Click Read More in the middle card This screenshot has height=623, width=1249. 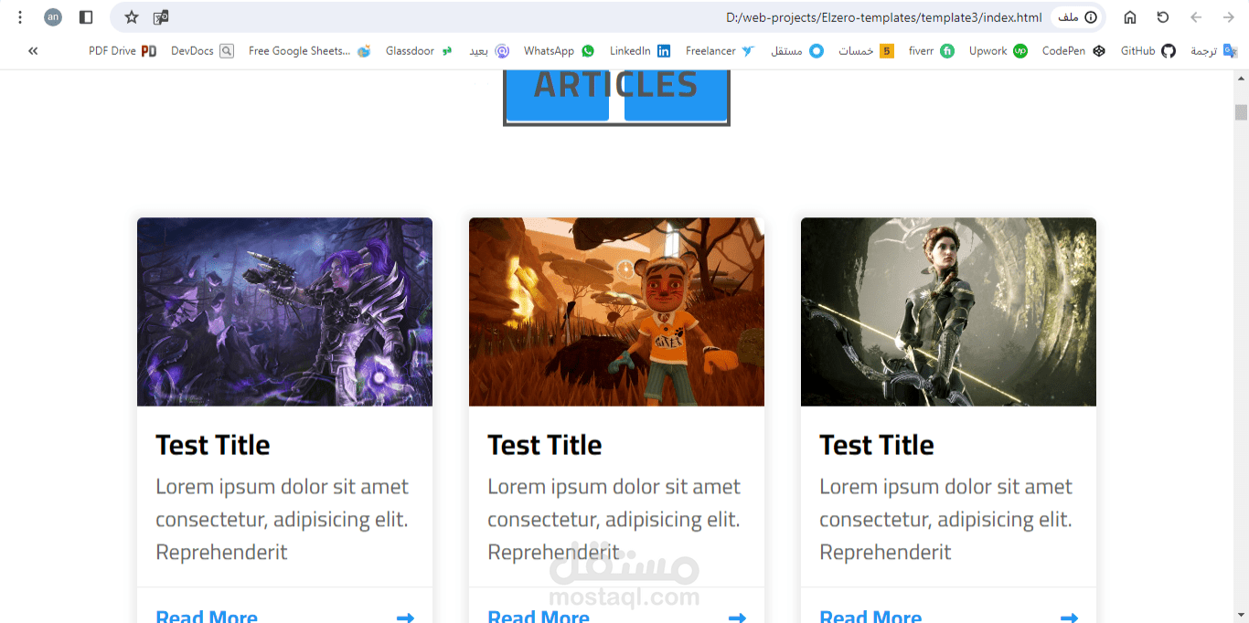tap(539, 617)
